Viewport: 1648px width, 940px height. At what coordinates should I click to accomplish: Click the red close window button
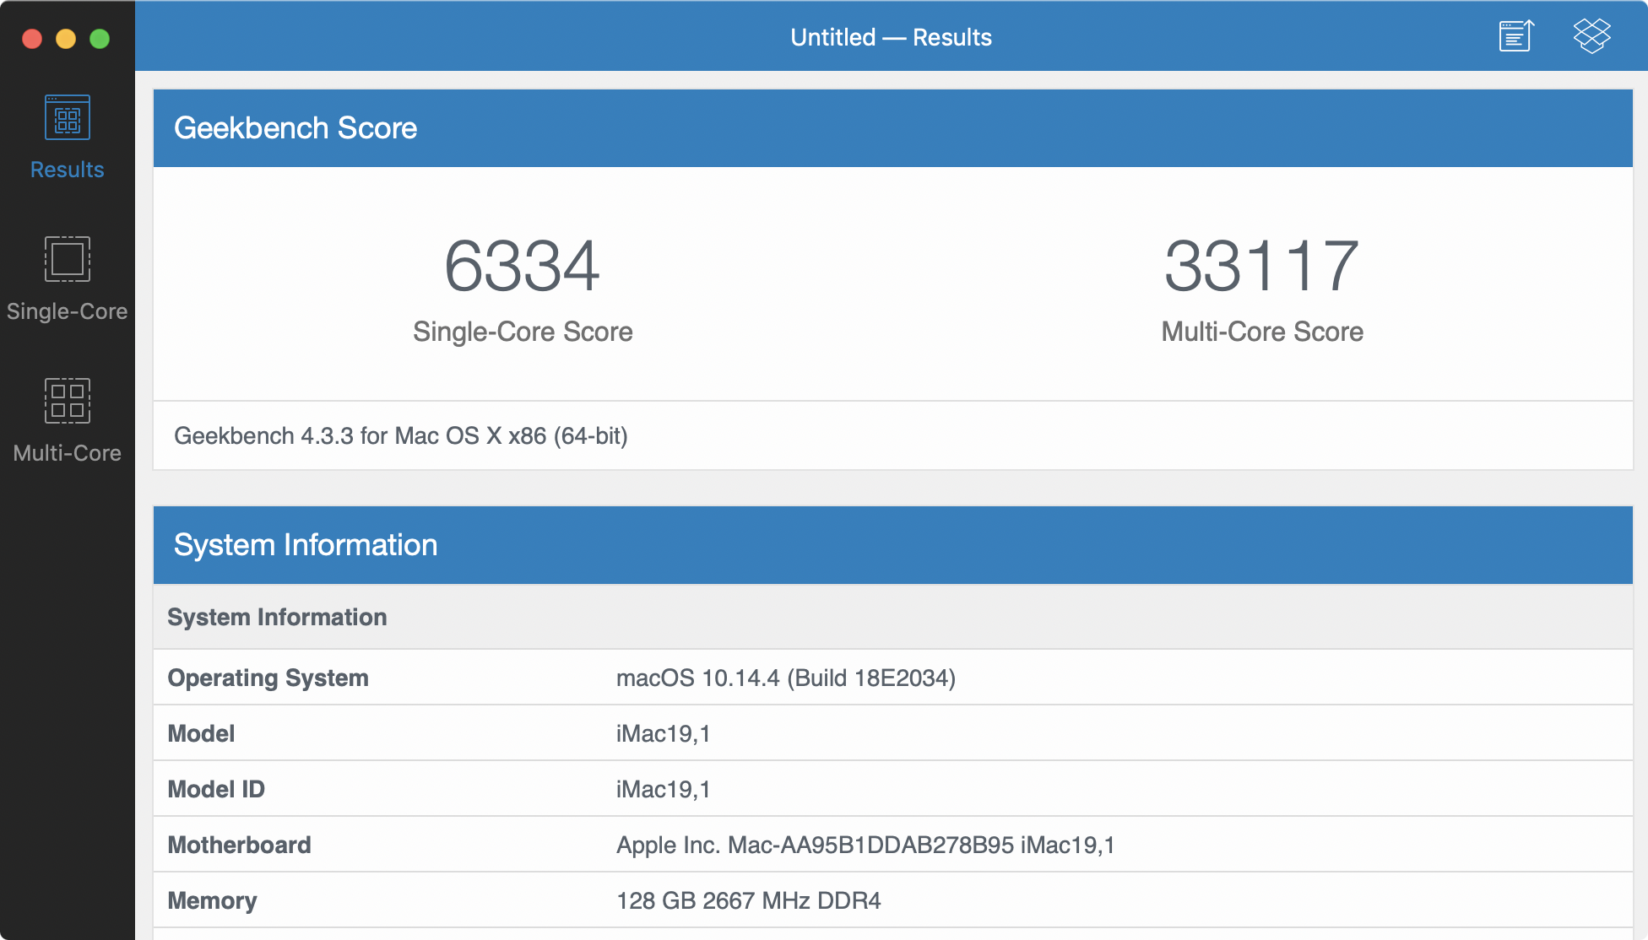pos(32,39)
